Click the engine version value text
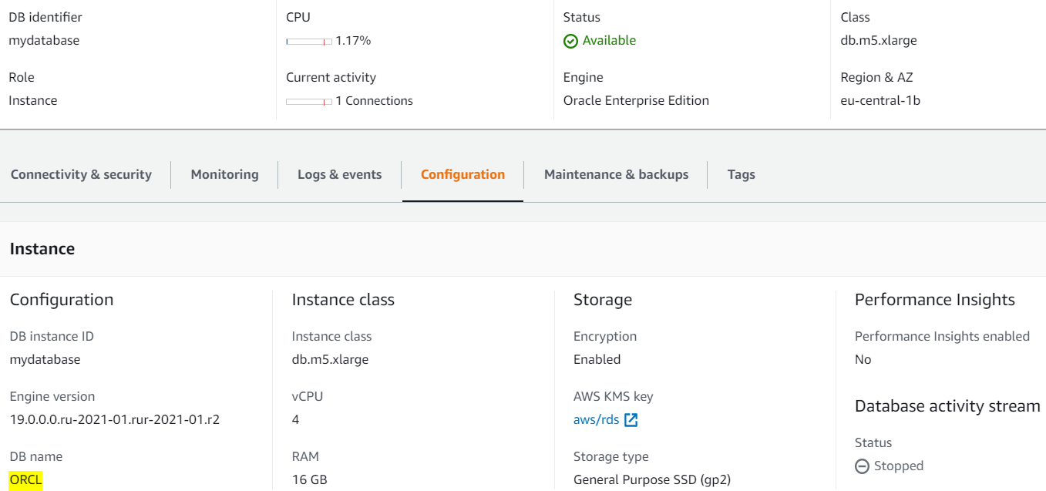The width and height of the screenshot is (1046, 491). (114, 419)
